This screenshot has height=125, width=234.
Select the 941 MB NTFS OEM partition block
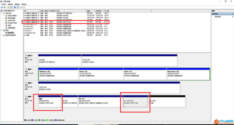[135, 101]
